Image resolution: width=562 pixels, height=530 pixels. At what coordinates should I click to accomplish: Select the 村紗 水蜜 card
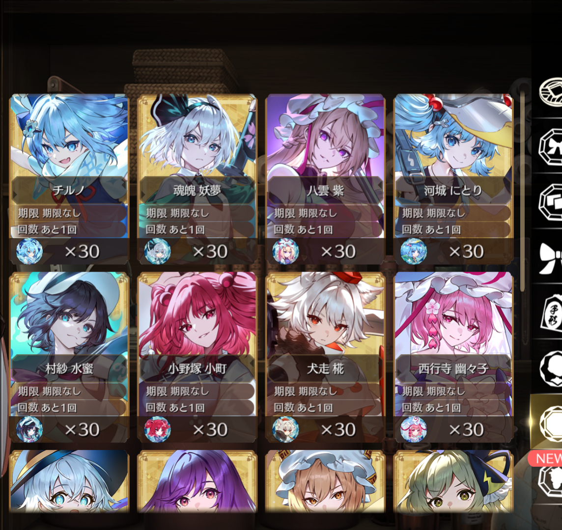tap(69, 357)
